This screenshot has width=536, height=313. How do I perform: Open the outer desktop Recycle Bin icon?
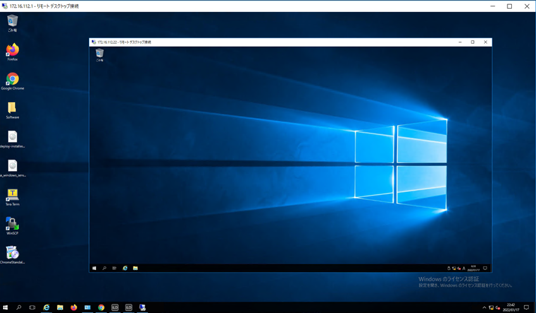(12, 23)
